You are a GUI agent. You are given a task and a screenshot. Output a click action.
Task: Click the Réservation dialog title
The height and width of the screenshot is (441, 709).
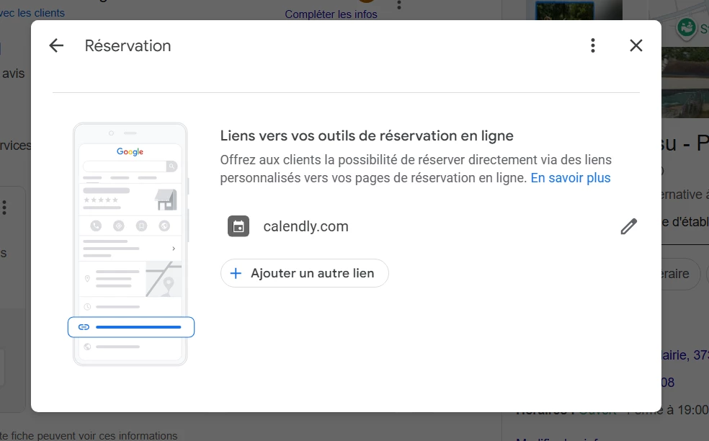128,45
